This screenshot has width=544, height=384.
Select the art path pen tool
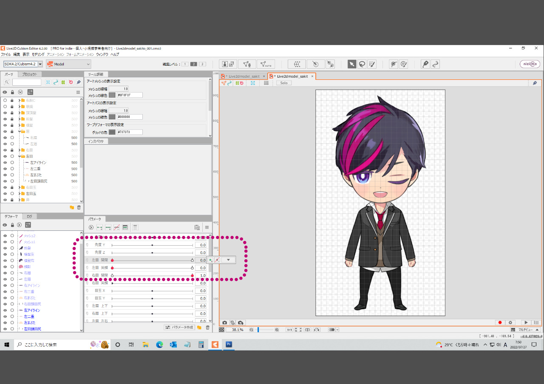pyautogui.click(x=425, y=64)
